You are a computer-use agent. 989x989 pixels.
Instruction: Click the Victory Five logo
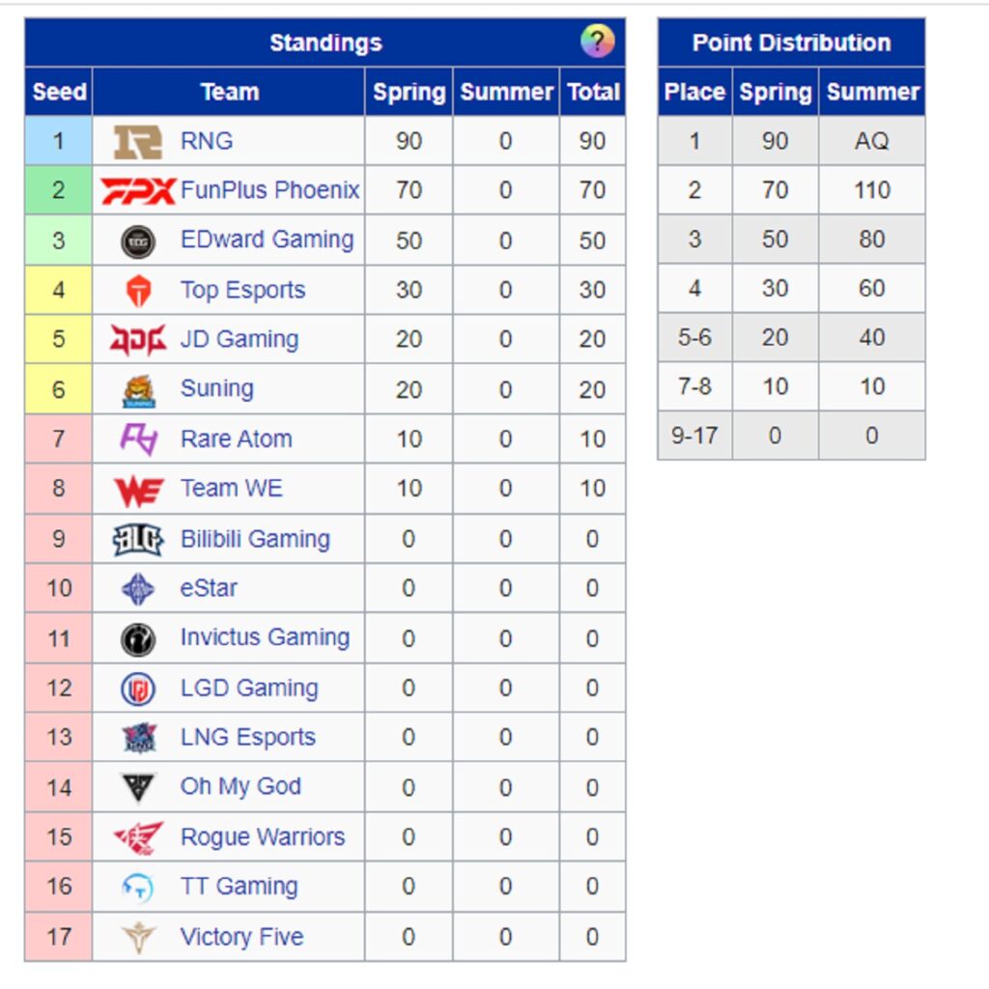click(139, 937)
